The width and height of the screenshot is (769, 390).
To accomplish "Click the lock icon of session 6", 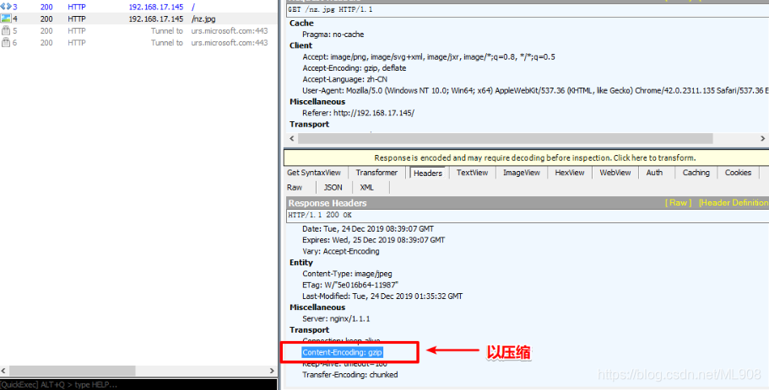I will [6, 43].
